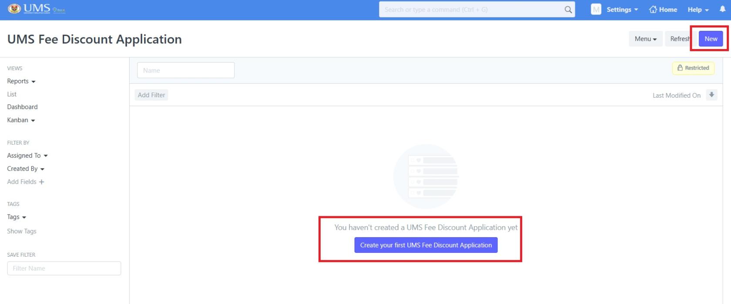Click the Restricted lock badge
The image size is (731, 304).
point(693,68)
